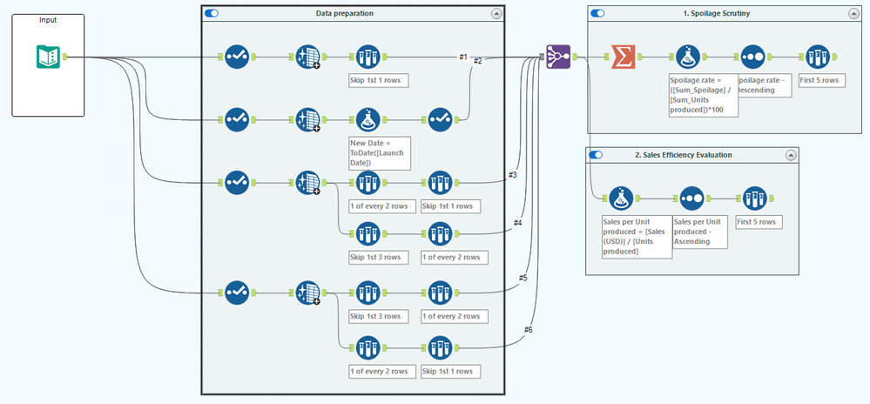Click the Sales per Unit produced Ascending annotation

[699, 232]
